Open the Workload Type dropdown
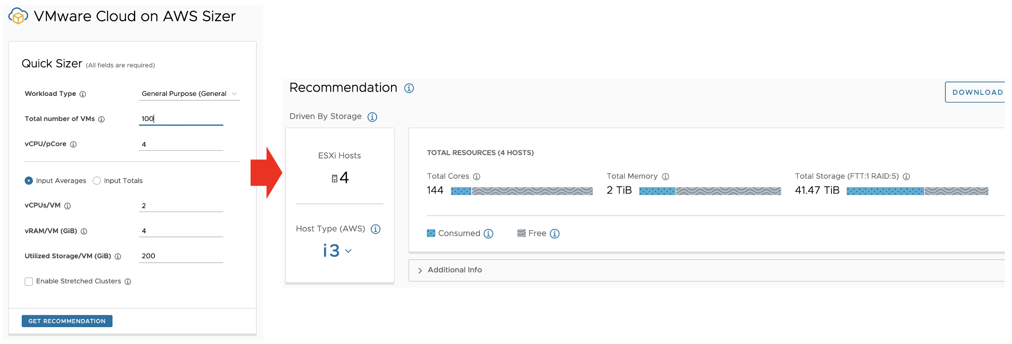The image size is (1012, 344). (x=189, y=93)
